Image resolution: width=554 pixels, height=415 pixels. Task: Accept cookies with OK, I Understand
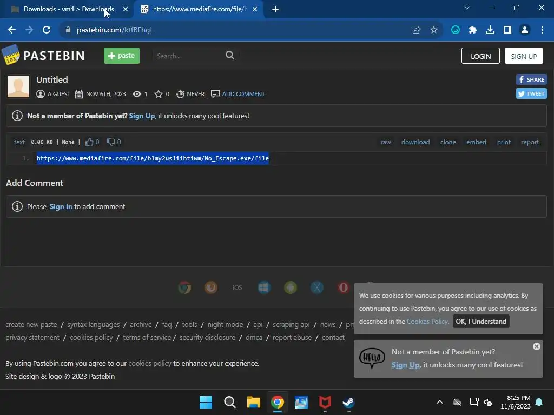(x=481, y=322)
